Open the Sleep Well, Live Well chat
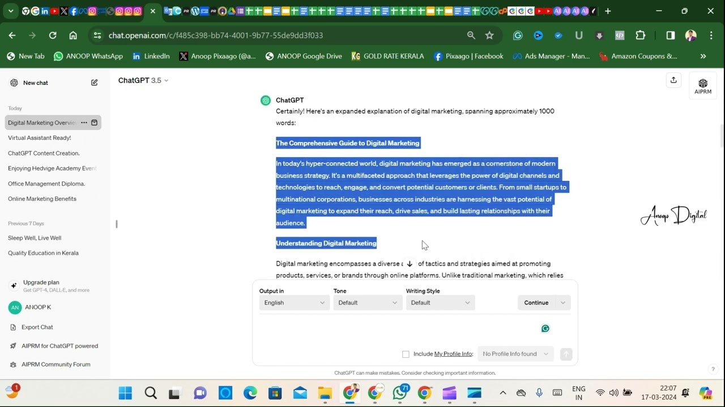 click(35, 238)
